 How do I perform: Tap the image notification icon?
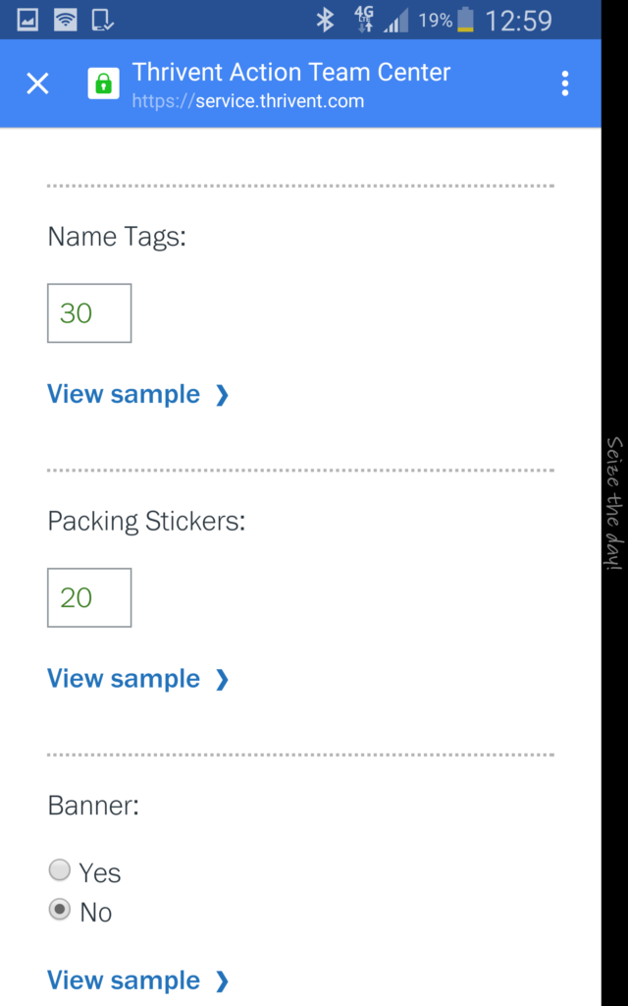(x=27, y=20)
